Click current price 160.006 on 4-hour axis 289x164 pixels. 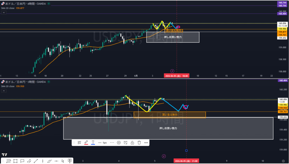(282, 23)
